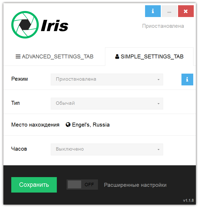Toggle the Расширенные настройки OFF switch
Screen dimensions: 199x208
[82, 184]
